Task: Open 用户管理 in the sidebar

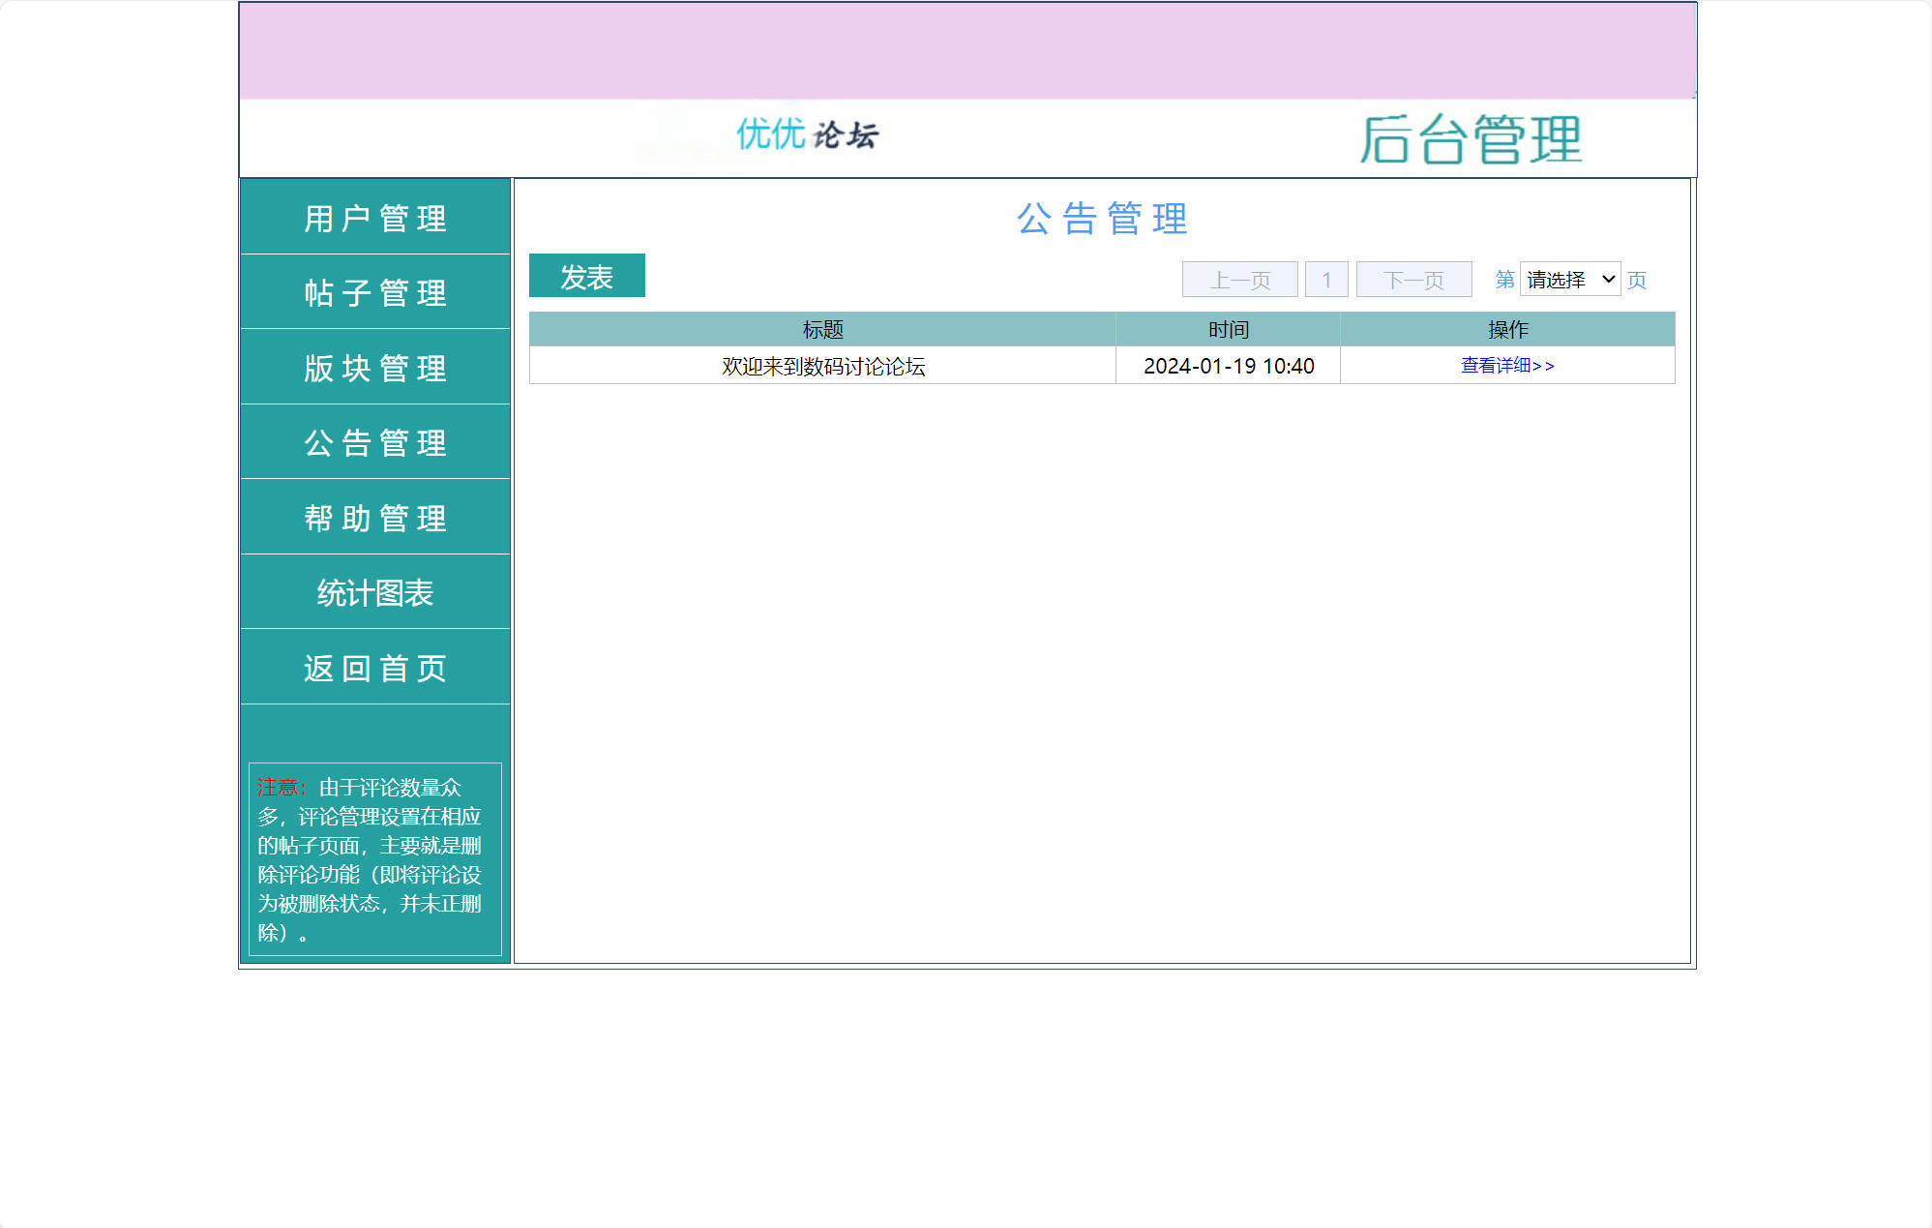Action: (373, 219)
